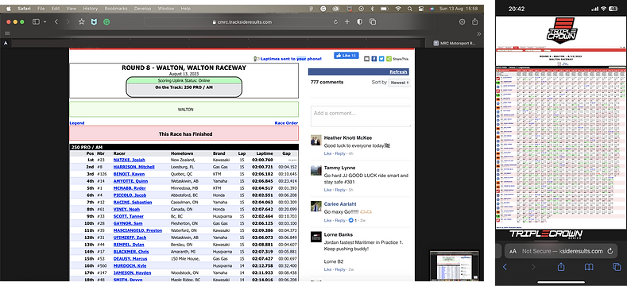Open the Race Order link
This screenshot has width=627, height=286.
(286, 123)
